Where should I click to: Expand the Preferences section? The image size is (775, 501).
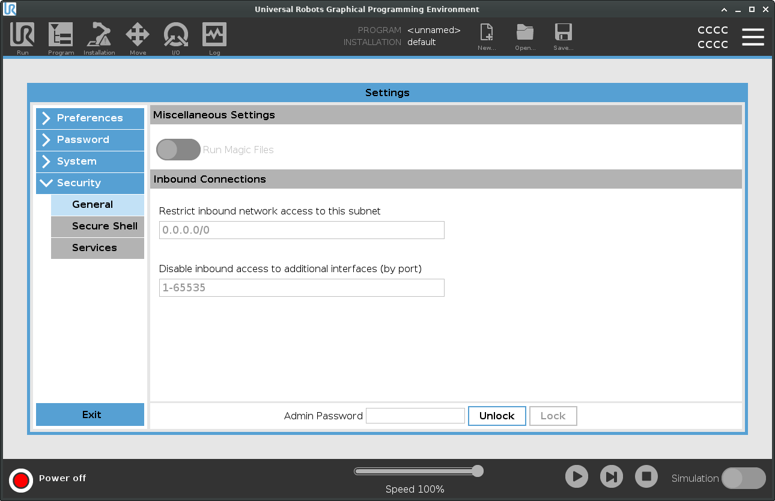(90, 118)
